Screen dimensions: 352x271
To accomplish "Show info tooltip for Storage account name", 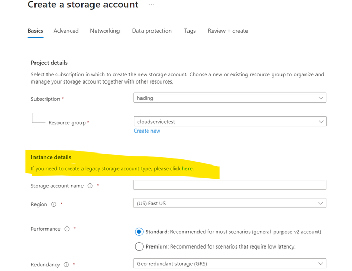I will click(x=90, y=186).
